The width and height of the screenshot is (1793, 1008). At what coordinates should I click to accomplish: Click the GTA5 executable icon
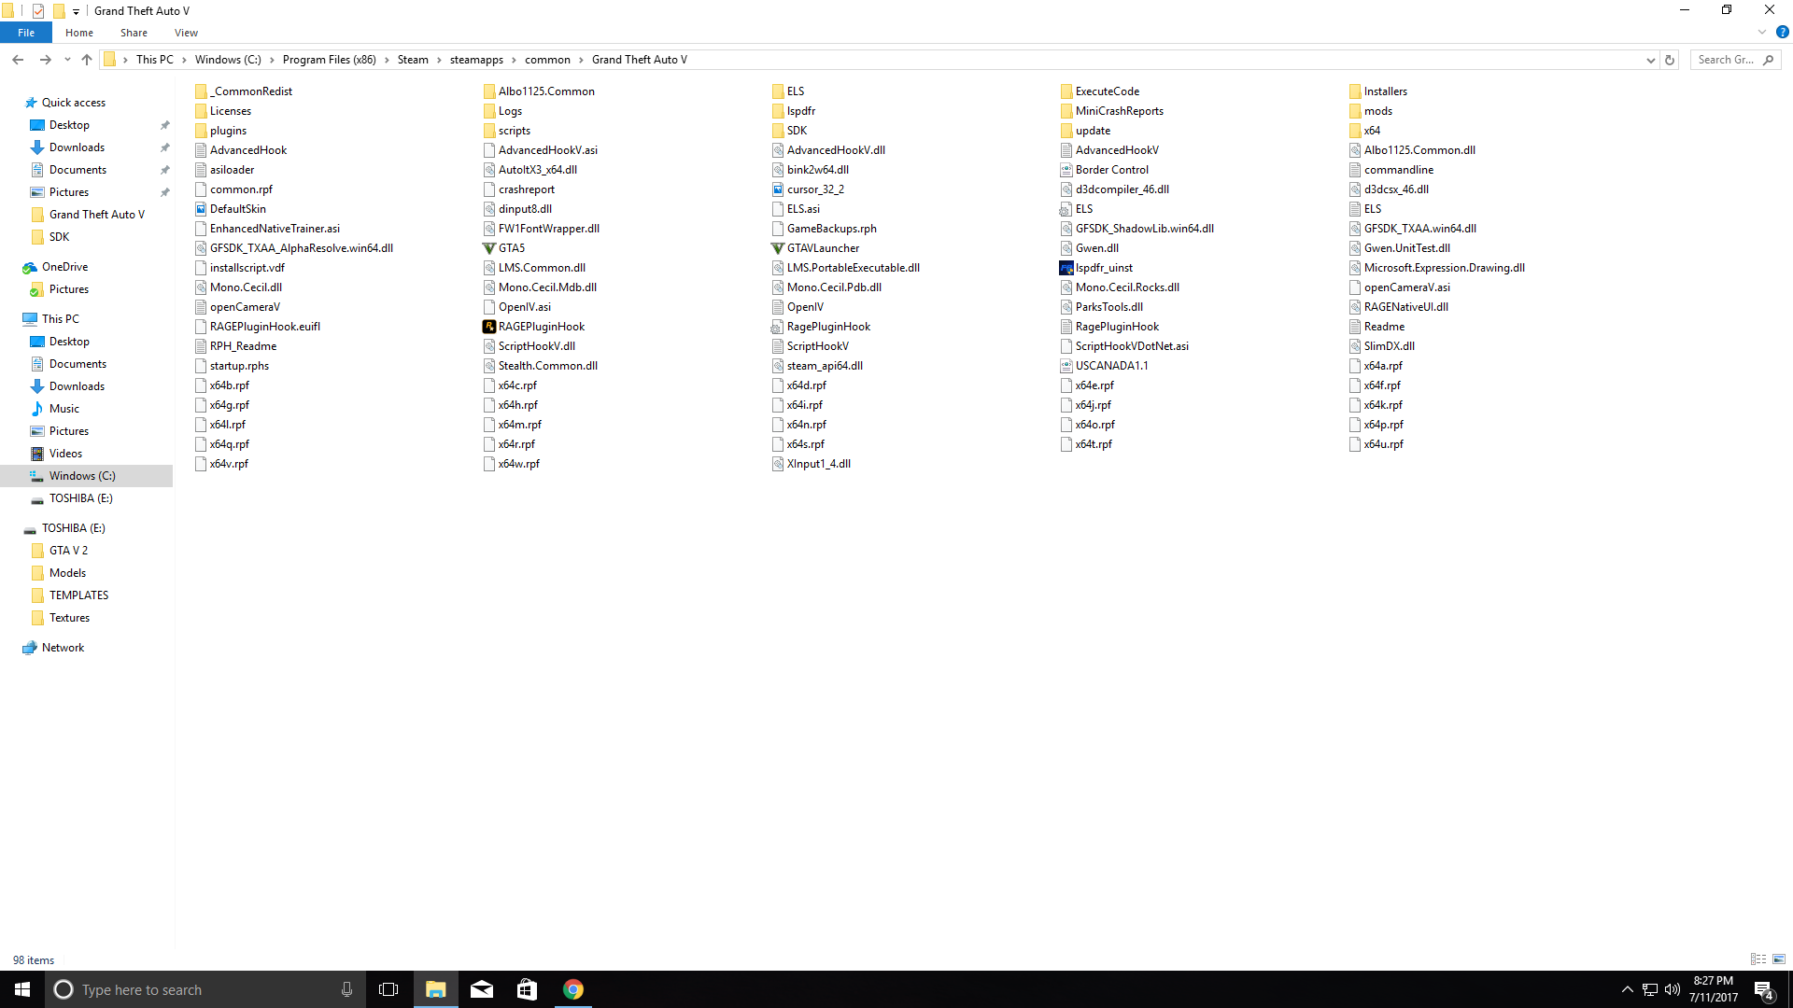tap(488, 248)
